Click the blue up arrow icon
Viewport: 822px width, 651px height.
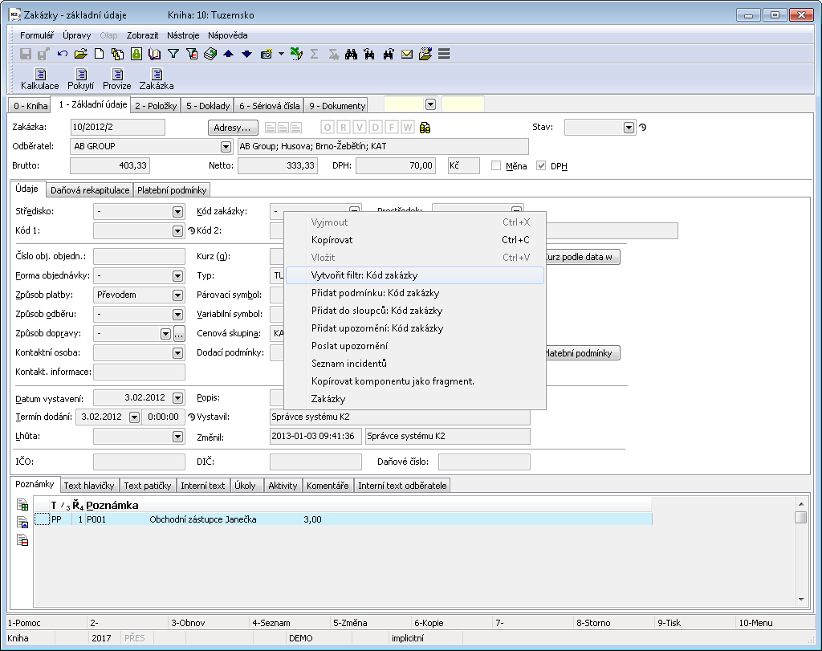[x=228, y=54]
